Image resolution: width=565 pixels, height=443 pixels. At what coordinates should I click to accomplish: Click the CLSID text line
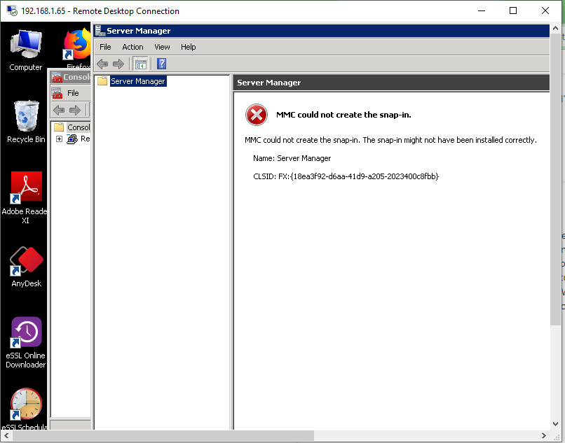pos(346,176)
